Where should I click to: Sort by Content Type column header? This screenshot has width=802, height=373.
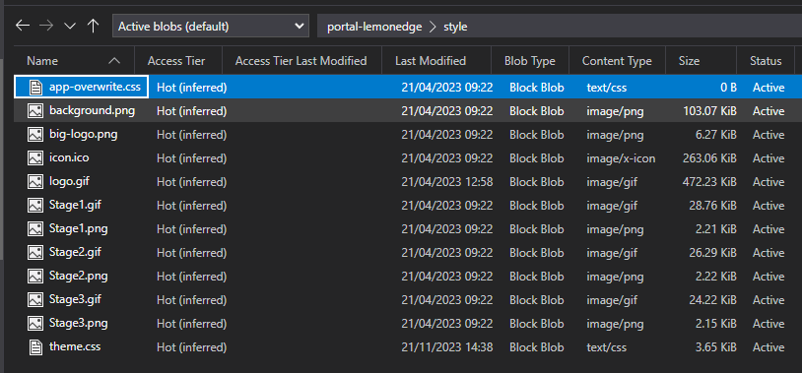[617, 61]
